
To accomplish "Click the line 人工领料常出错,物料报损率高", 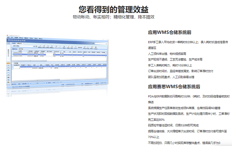I will pos(167,54).
